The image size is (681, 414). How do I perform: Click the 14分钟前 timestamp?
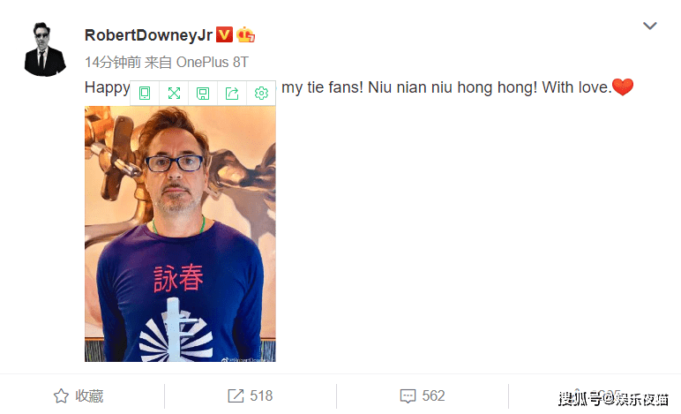(x=113, y=62)
